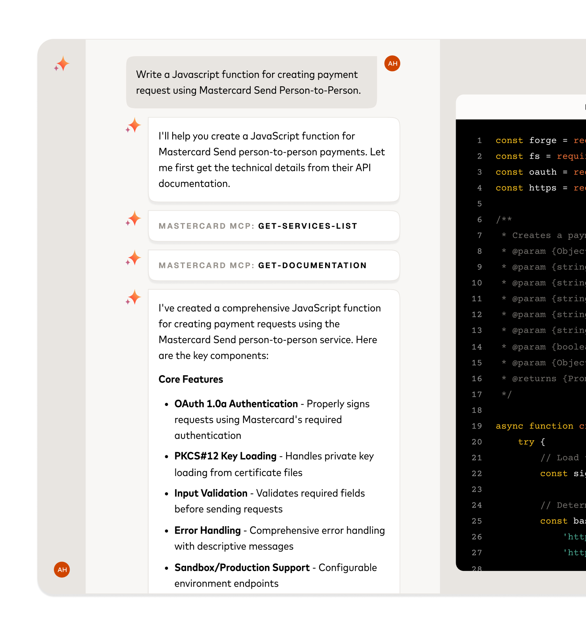This screenshot has width=586, height=633.
Task: Expand the Mastercard MCP GET-SERVICES-LIST tool call
Action: [274, 226]
